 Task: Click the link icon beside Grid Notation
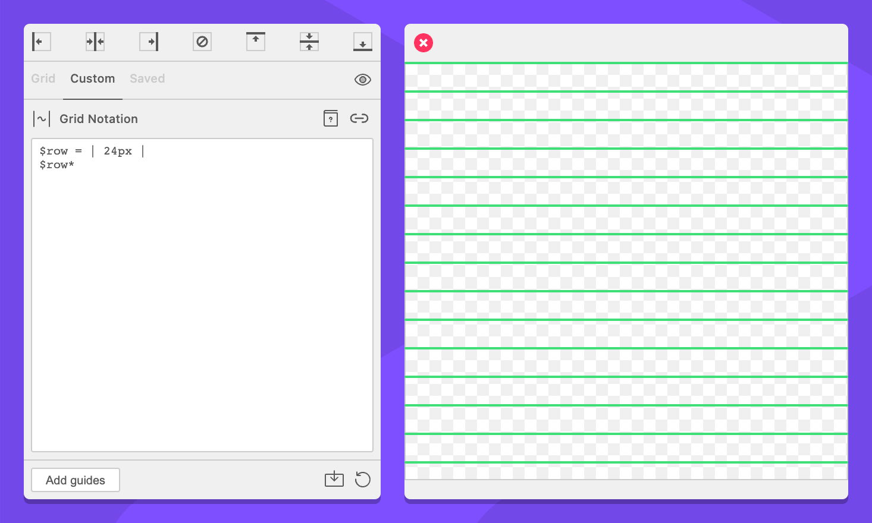[359, 118]
